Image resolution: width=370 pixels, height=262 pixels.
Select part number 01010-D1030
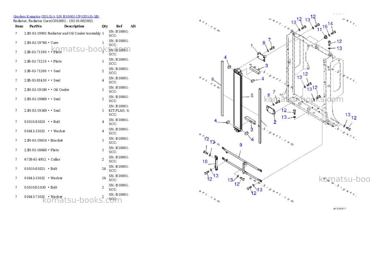tap(35, 188)
